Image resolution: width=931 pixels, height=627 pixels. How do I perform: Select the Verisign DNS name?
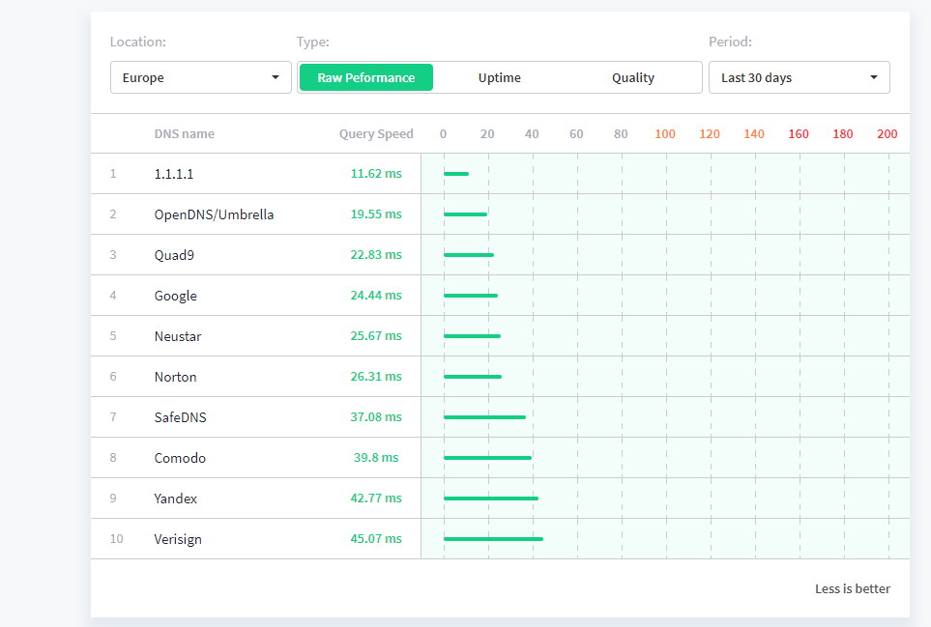178,539
